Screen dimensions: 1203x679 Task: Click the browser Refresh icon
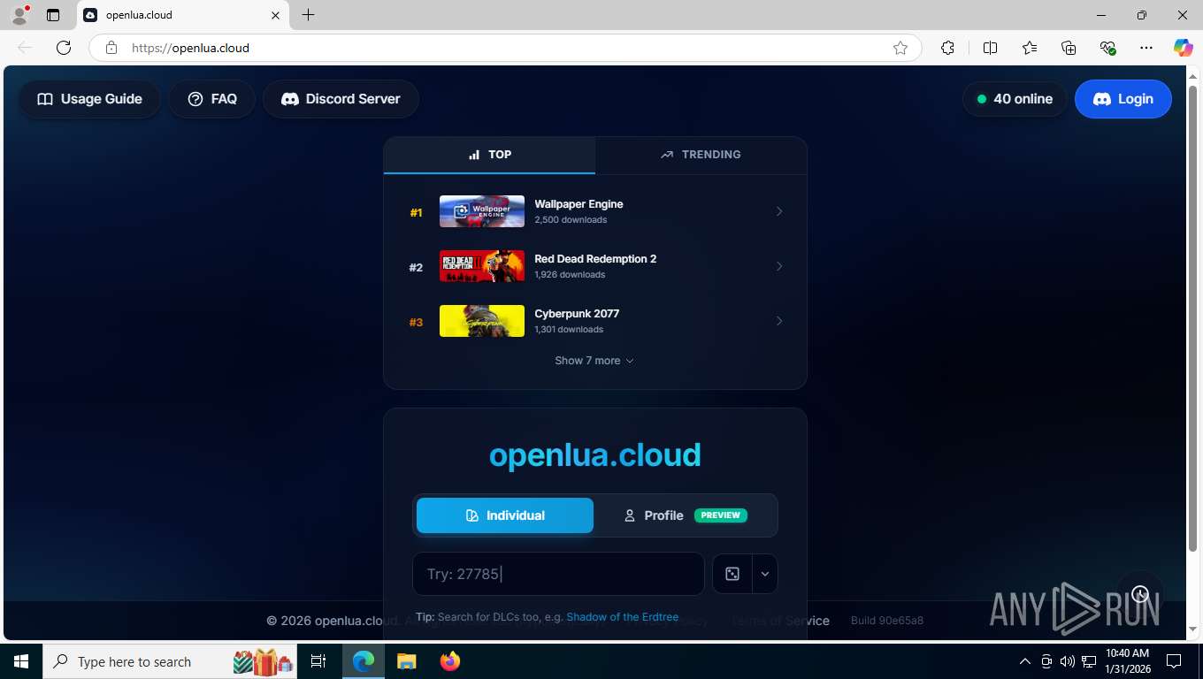tap(64, 48)
